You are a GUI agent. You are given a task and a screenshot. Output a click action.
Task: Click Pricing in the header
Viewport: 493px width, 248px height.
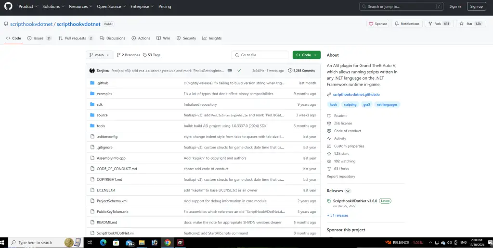point(165,6)
